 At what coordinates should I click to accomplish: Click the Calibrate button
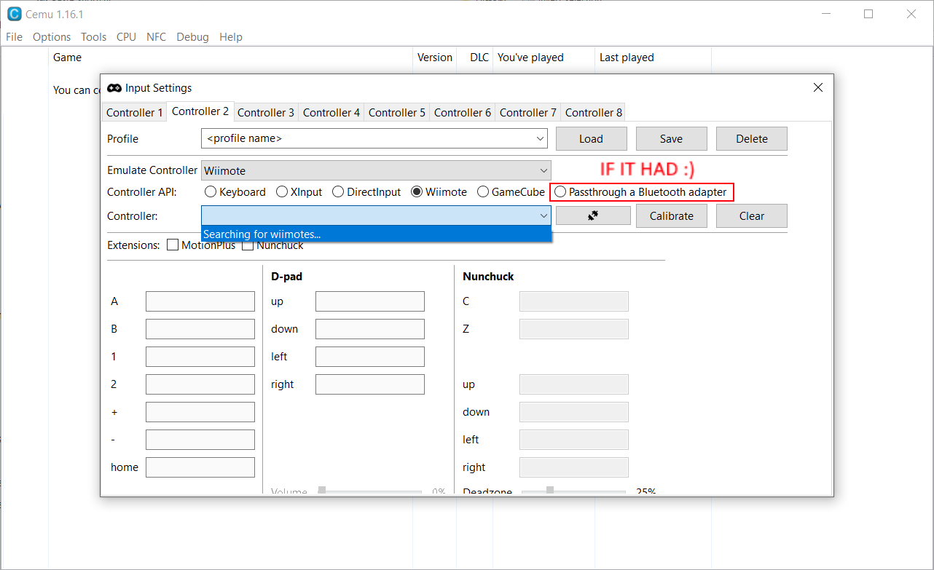click(672, 215)
